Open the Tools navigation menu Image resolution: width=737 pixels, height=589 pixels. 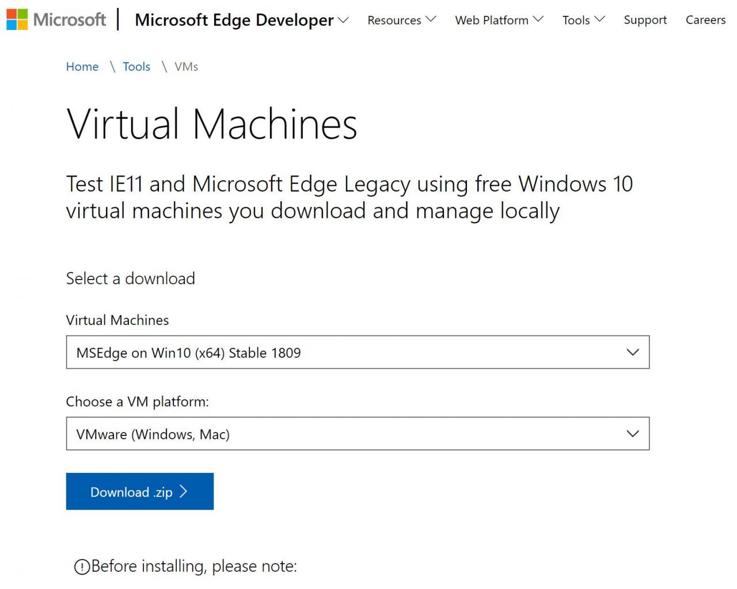coord(583,20)
